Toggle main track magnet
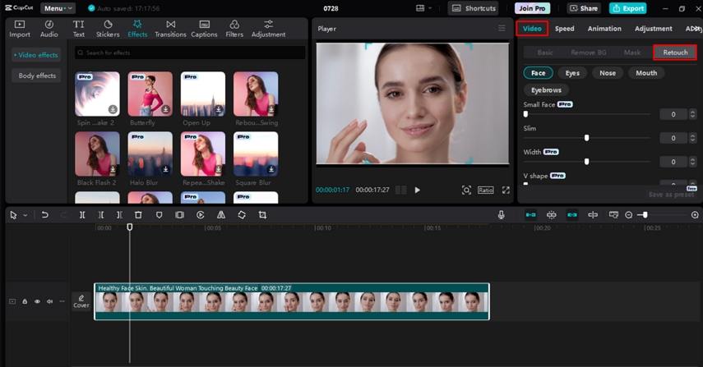The height and width of the screenshot is (367, 703). click(530, 215)
